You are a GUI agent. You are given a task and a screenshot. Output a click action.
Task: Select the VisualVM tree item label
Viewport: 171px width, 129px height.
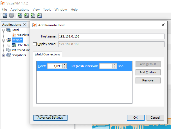pos(23,35)
